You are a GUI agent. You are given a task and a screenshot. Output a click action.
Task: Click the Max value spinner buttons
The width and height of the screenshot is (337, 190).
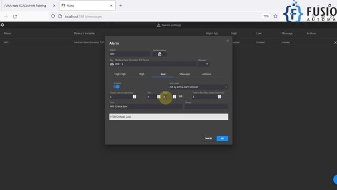174,97
